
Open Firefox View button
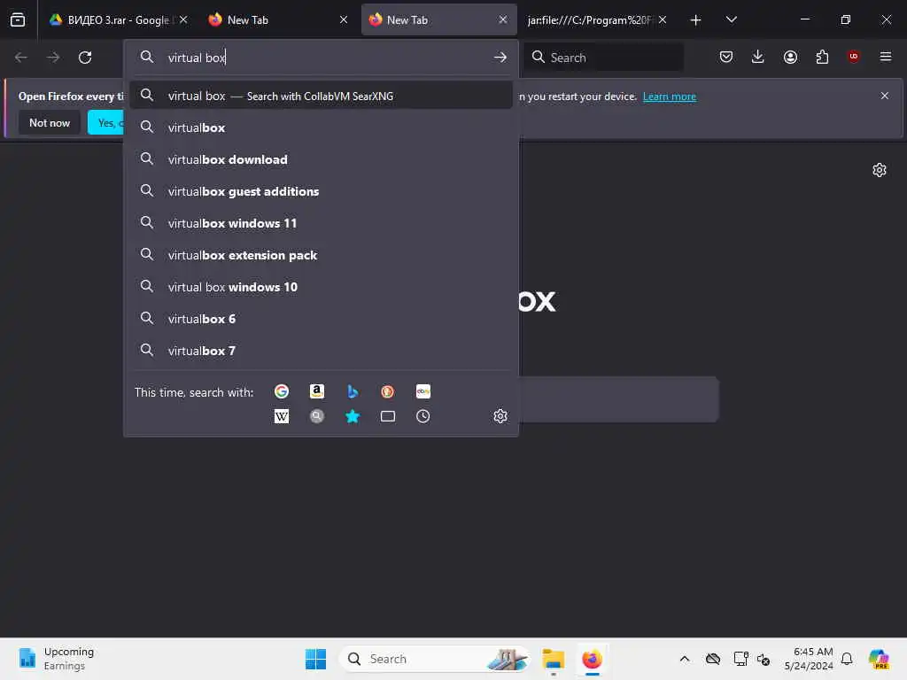pos(18,19)
